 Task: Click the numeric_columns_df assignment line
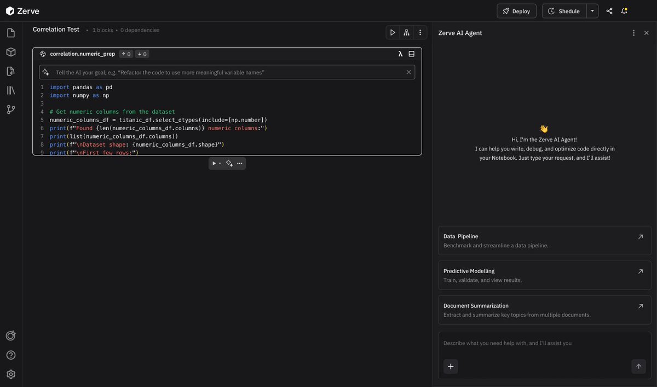[x=158, y=120]
